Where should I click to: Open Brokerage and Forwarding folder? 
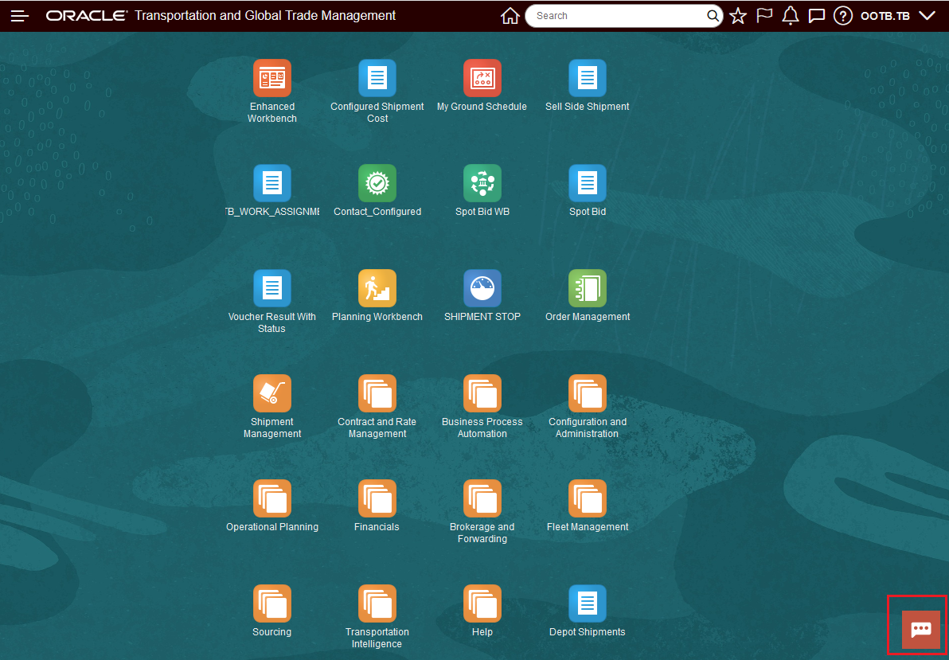click(x=482, y=499)
